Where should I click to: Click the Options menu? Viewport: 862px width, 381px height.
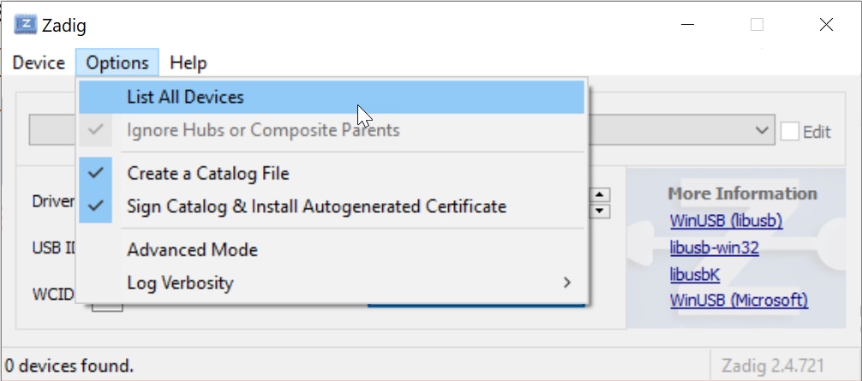pyautogui.click(x=117, y=63)
